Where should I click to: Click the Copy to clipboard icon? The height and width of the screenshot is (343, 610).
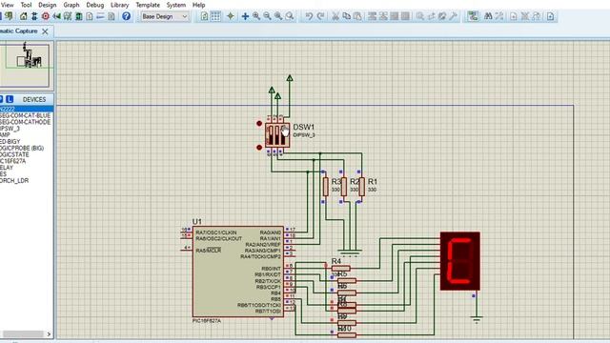pyautogui.click(x=346, y=16)
